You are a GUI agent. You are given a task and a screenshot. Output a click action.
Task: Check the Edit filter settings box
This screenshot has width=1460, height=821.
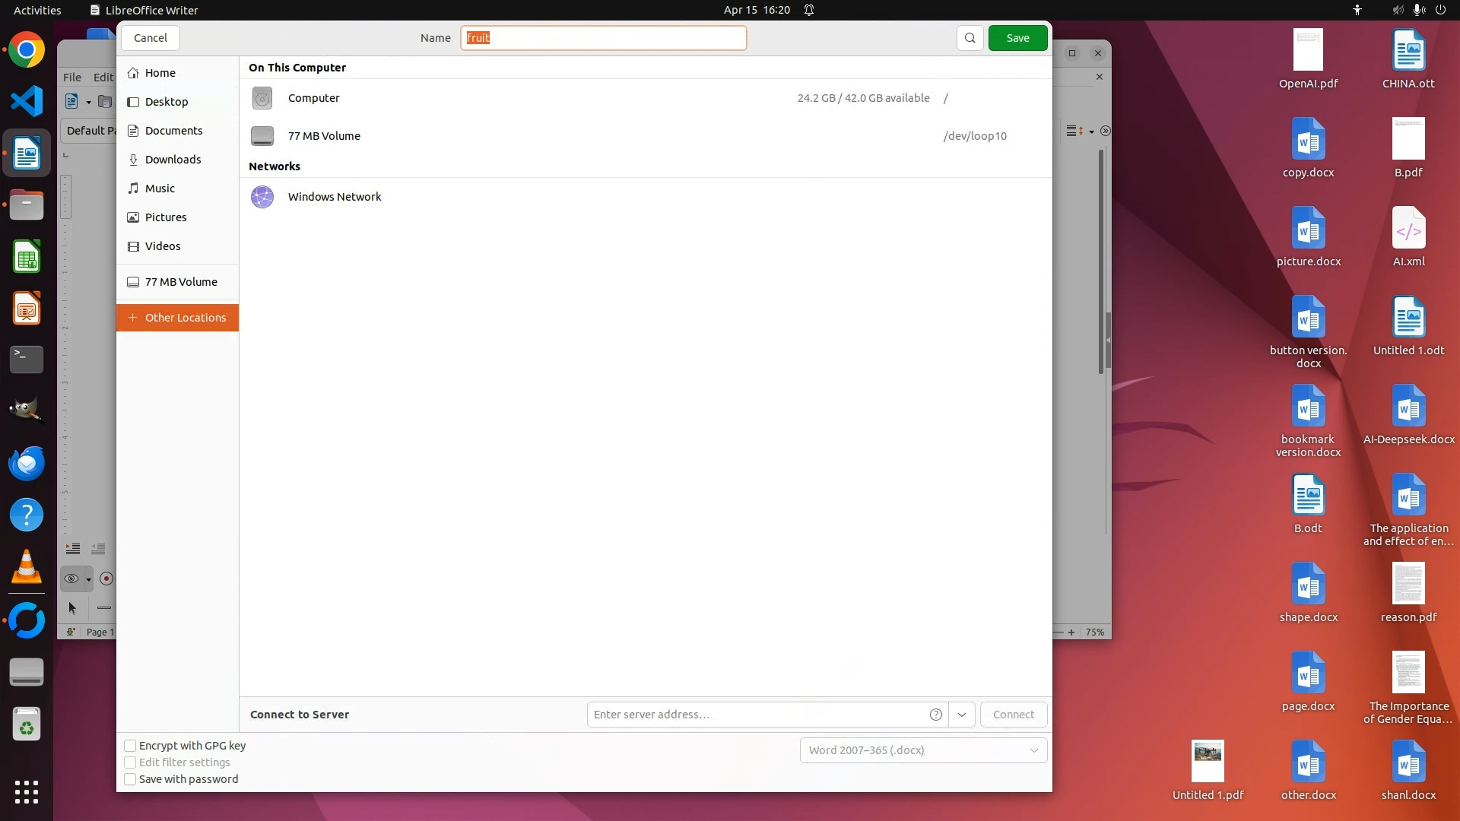(x=130, y=762)
